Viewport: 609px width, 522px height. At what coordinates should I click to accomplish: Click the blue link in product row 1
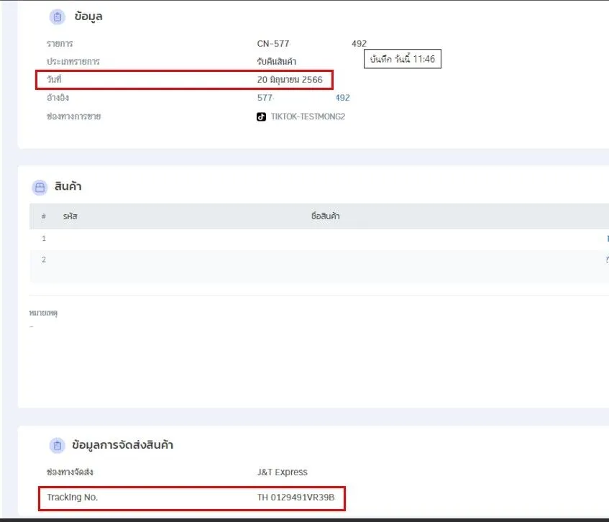[x=606, y=238]
